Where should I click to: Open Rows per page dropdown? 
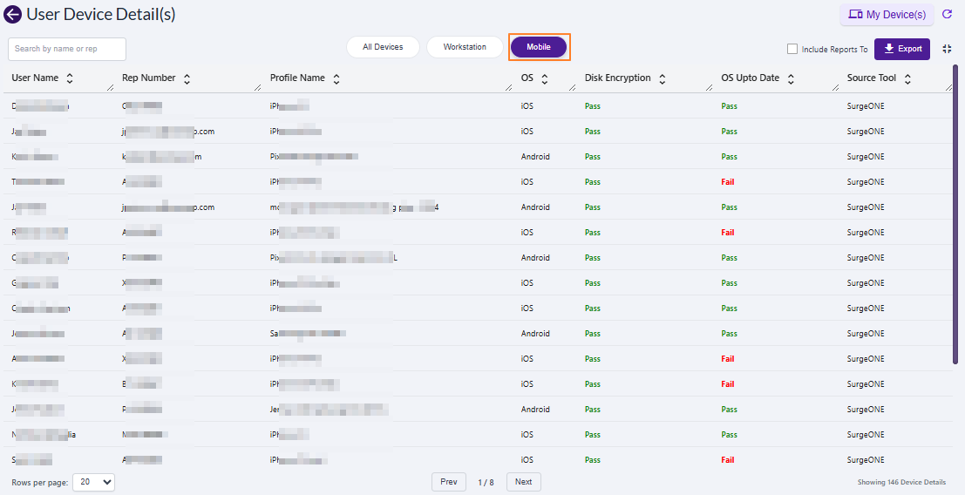(x=93, y=482)
